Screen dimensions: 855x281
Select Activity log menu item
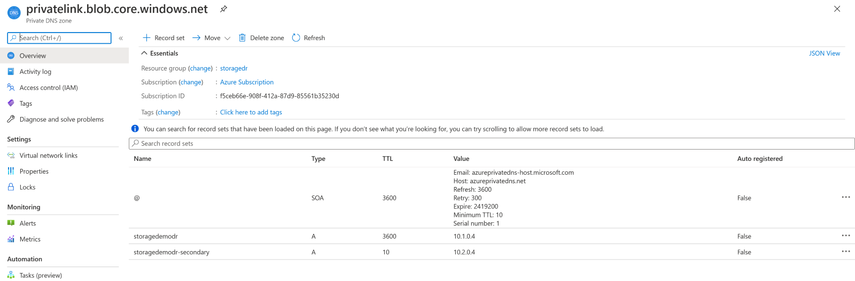coord(35,72)
